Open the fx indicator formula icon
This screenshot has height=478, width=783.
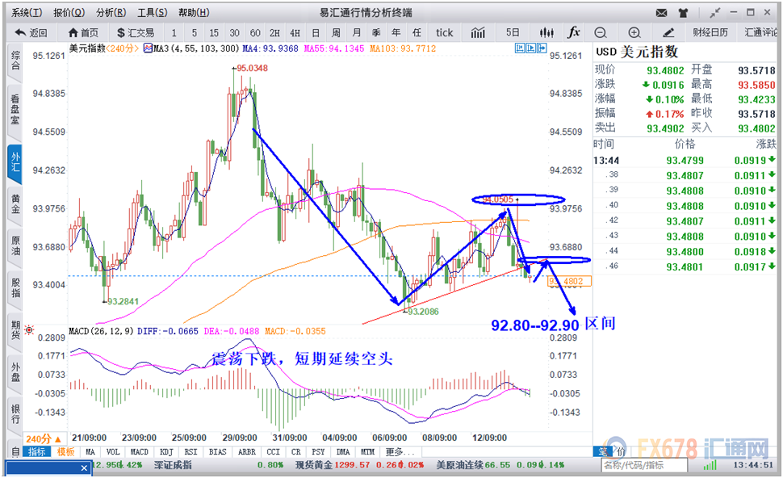pyautogui.click(x=574, y=33)
